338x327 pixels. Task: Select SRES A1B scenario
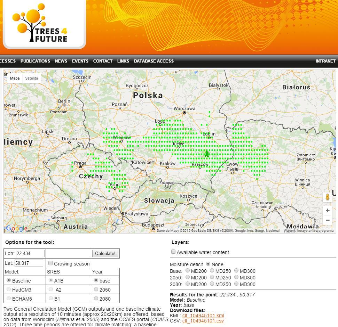pos(51,280)
